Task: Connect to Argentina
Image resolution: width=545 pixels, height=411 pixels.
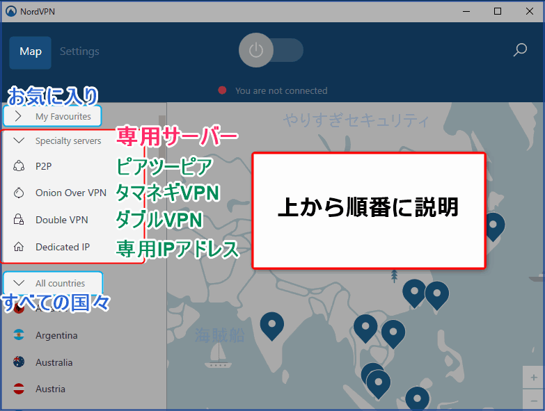Action: click(x=56, y=335)
